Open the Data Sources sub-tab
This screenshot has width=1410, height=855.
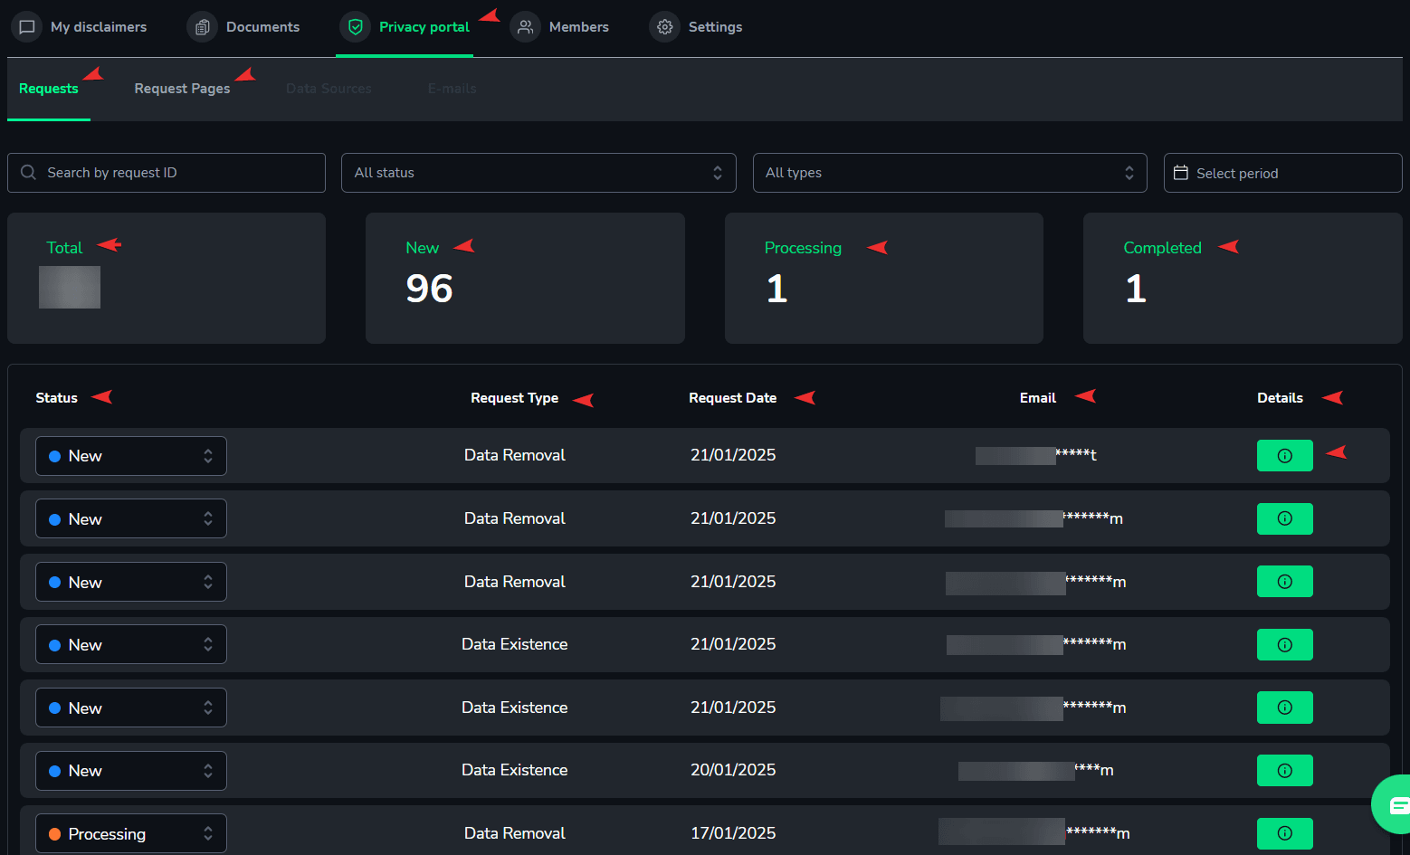click(329, 89)
